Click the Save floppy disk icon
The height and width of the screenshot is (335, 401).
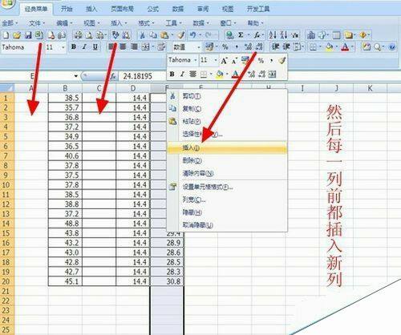click(28, 35)
